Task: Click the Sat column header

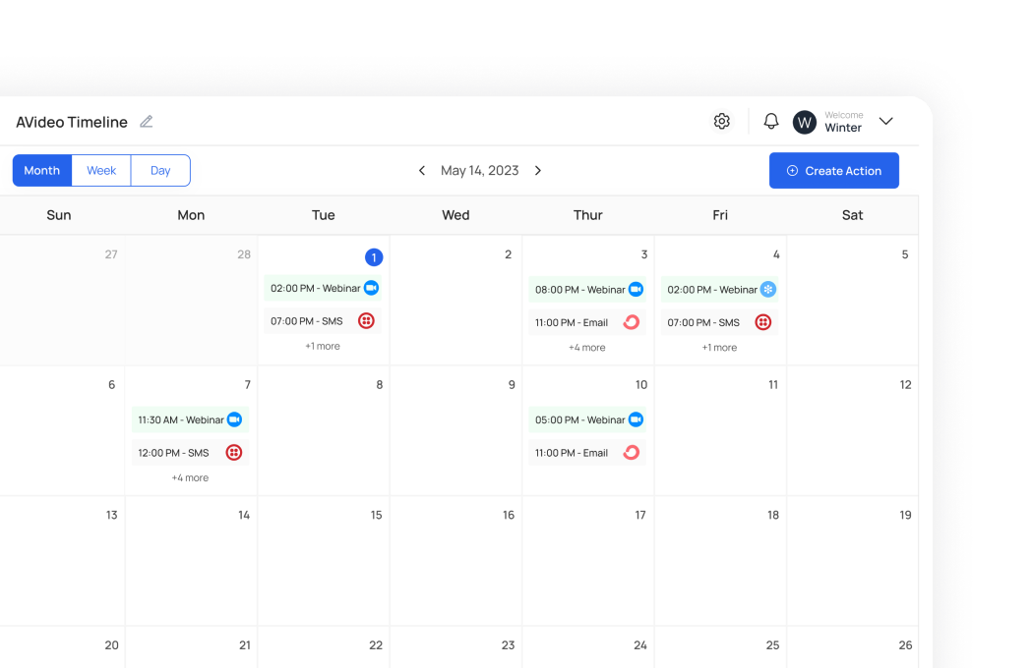Action: 852,215
